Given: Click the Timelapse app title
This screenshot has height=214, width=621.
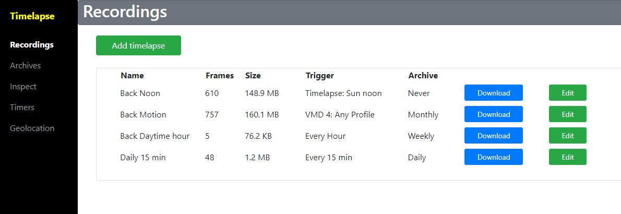Looking at the screenshot, I should tap(32, 16).
